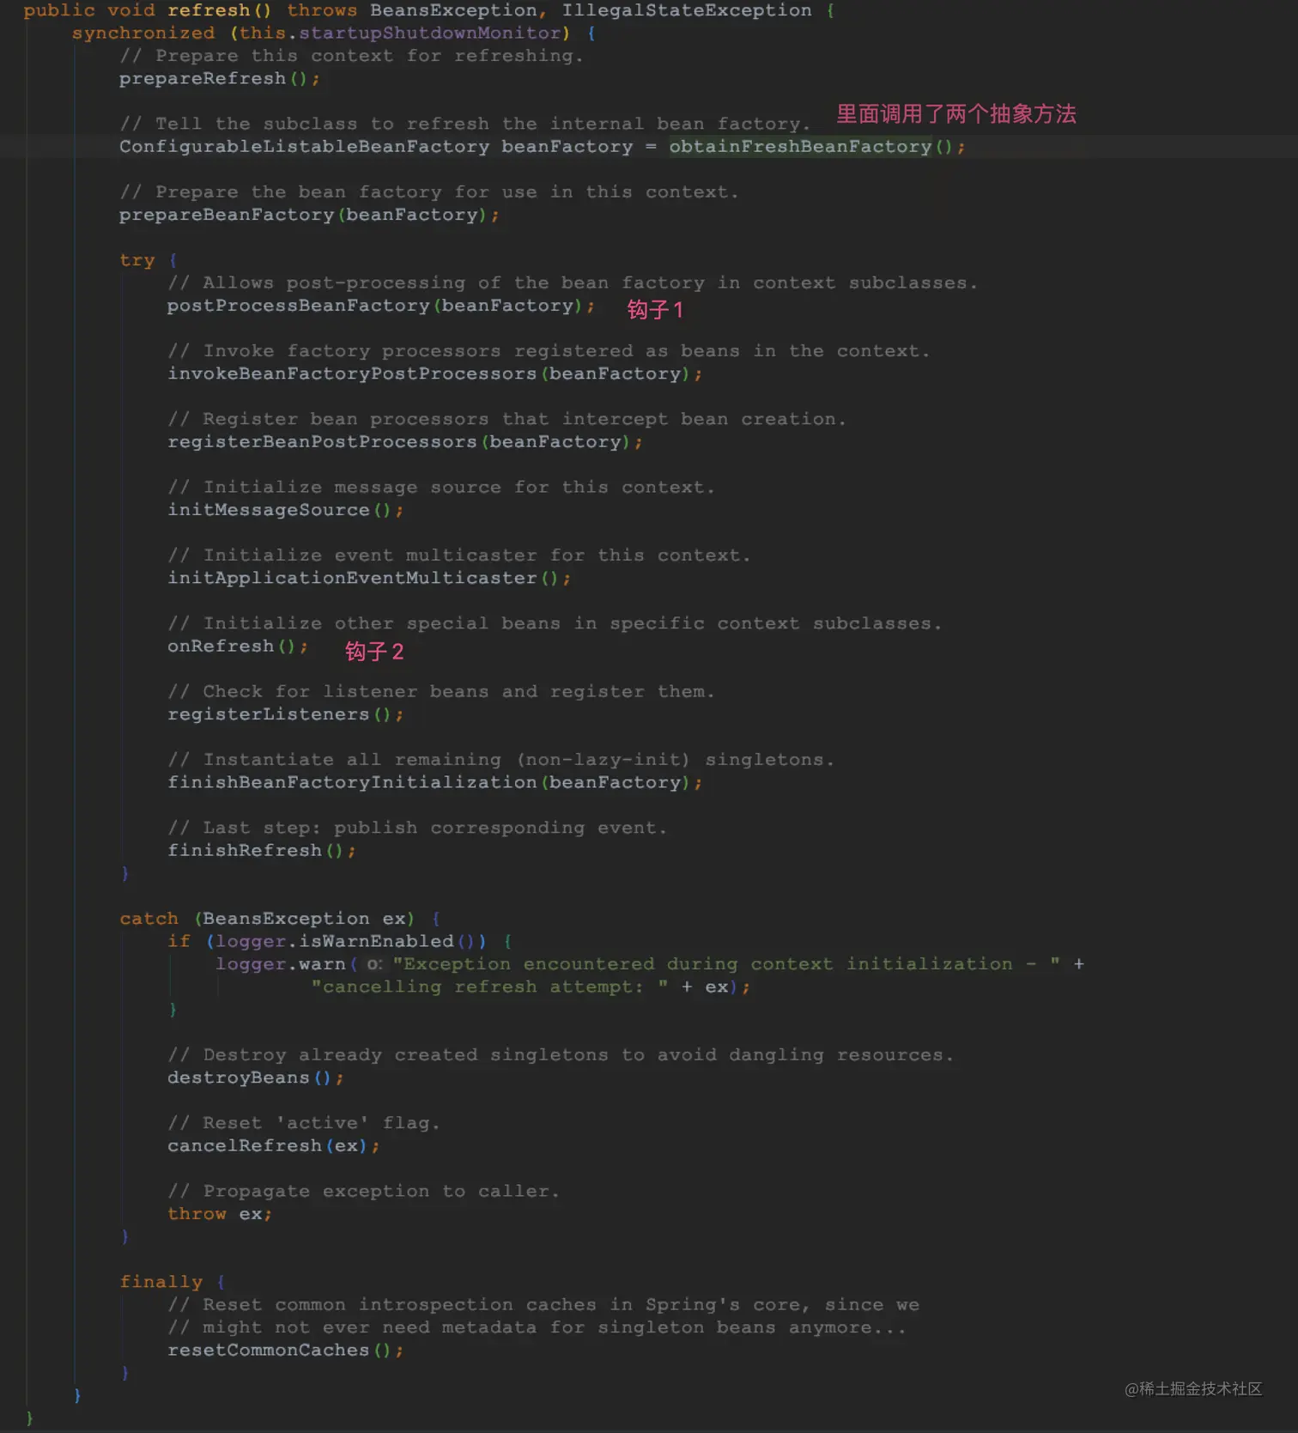Screen dimensions: 1298x1433
Task: Select the startupShutdownMonitor field reference
Action: pyautogui.click(x=429, y=33)
